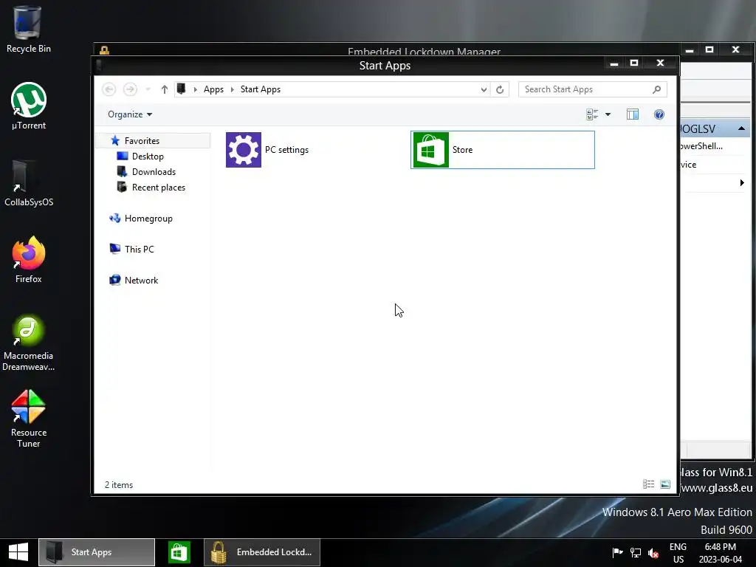
Task: Click Apps in the address breadcrumb
Action: pos(213,89)
